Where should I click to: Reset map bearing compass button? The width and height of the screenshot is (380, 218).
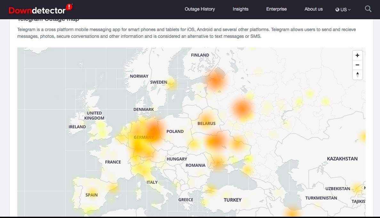358,74
